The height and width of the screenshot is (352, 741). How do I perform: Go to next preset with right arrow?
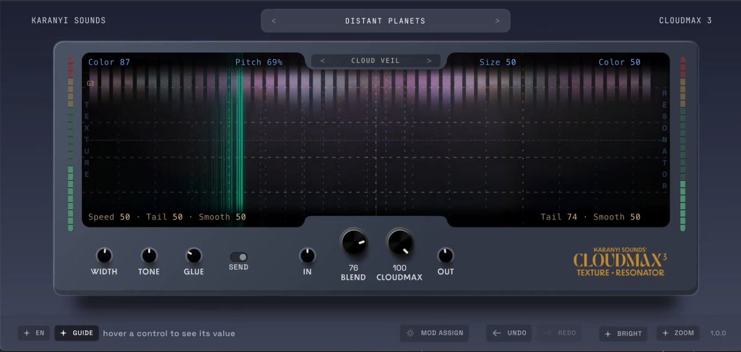[x=497, y=21]
